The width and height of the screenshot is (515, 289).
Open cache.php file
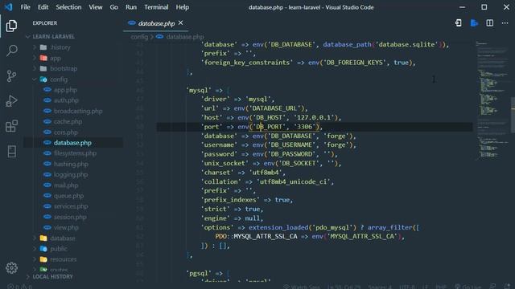pos(68,121)
